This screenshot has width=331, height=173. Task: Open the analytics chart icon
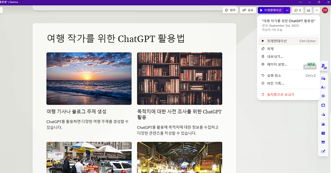coord(308,10)
